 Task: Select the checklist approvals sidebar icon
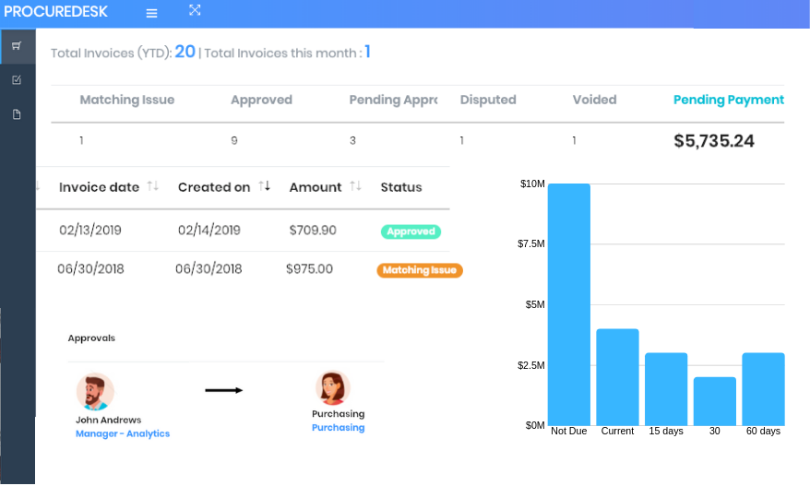(x=17, y=80)
